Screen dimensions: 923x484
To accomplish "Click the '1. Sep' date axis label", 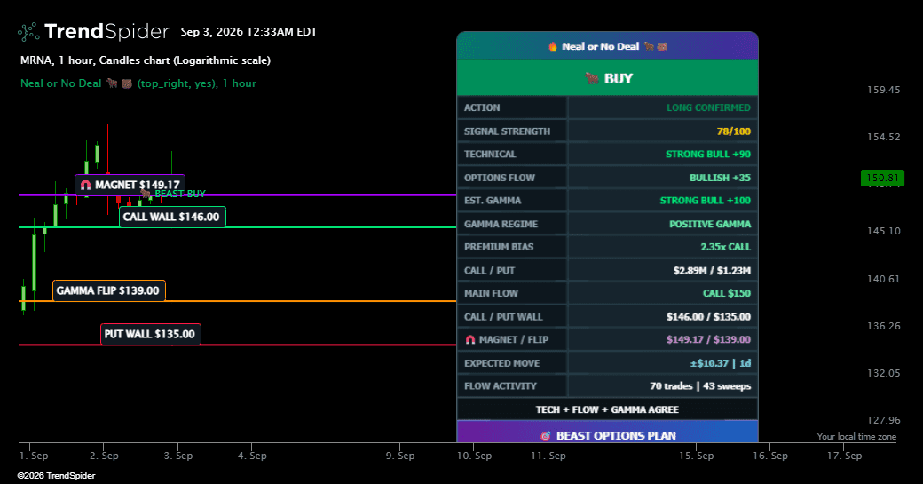I will tap(34, 456).
